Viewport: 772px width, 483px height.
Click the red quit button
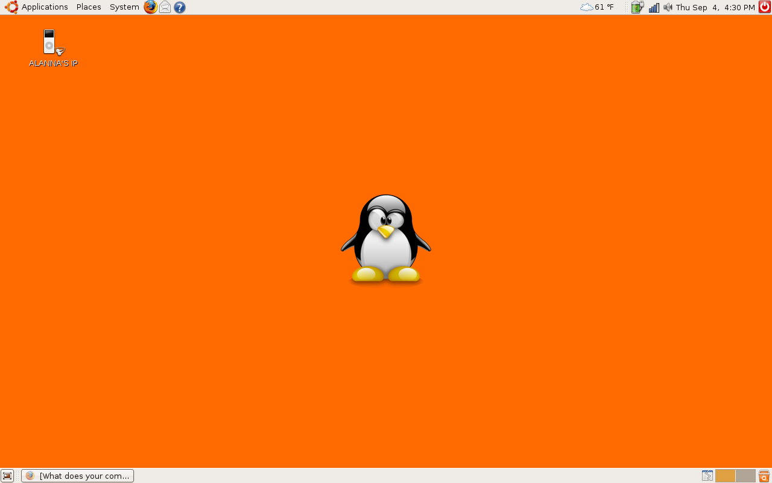[764, 7]
